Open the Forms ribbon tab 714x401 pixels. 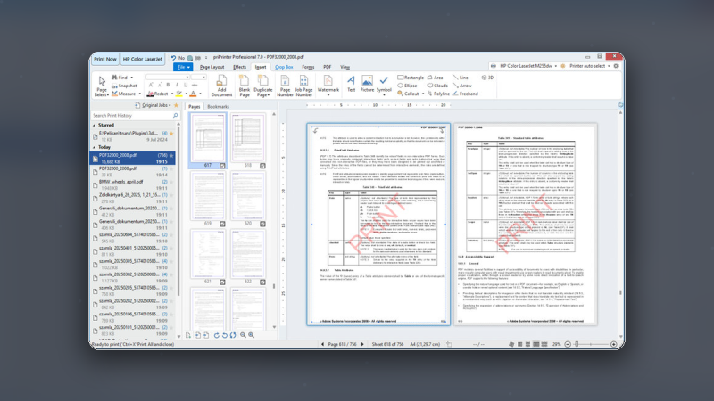(308, 67)
